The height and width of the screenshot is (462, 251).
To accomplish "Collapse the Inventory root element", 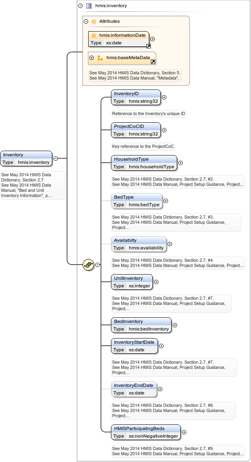I will pyautogui.click(x=55, y=158).
